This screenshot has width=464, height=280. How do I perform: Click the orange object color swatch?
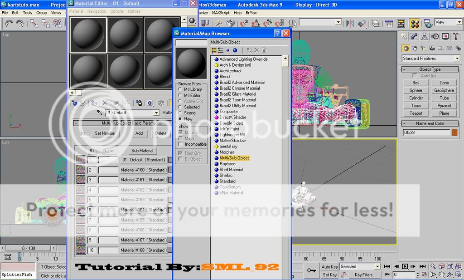point(454,133)
